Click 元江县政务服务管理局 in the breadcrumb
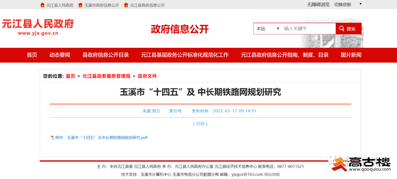Viewport: 397px width, 179px height. tap(106, 76)
